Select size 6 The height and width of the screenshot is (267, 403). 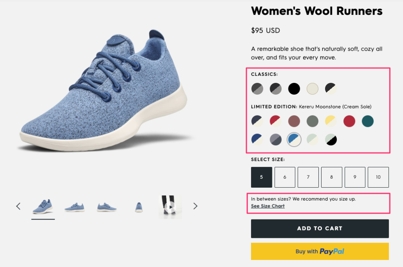[285, 177]
